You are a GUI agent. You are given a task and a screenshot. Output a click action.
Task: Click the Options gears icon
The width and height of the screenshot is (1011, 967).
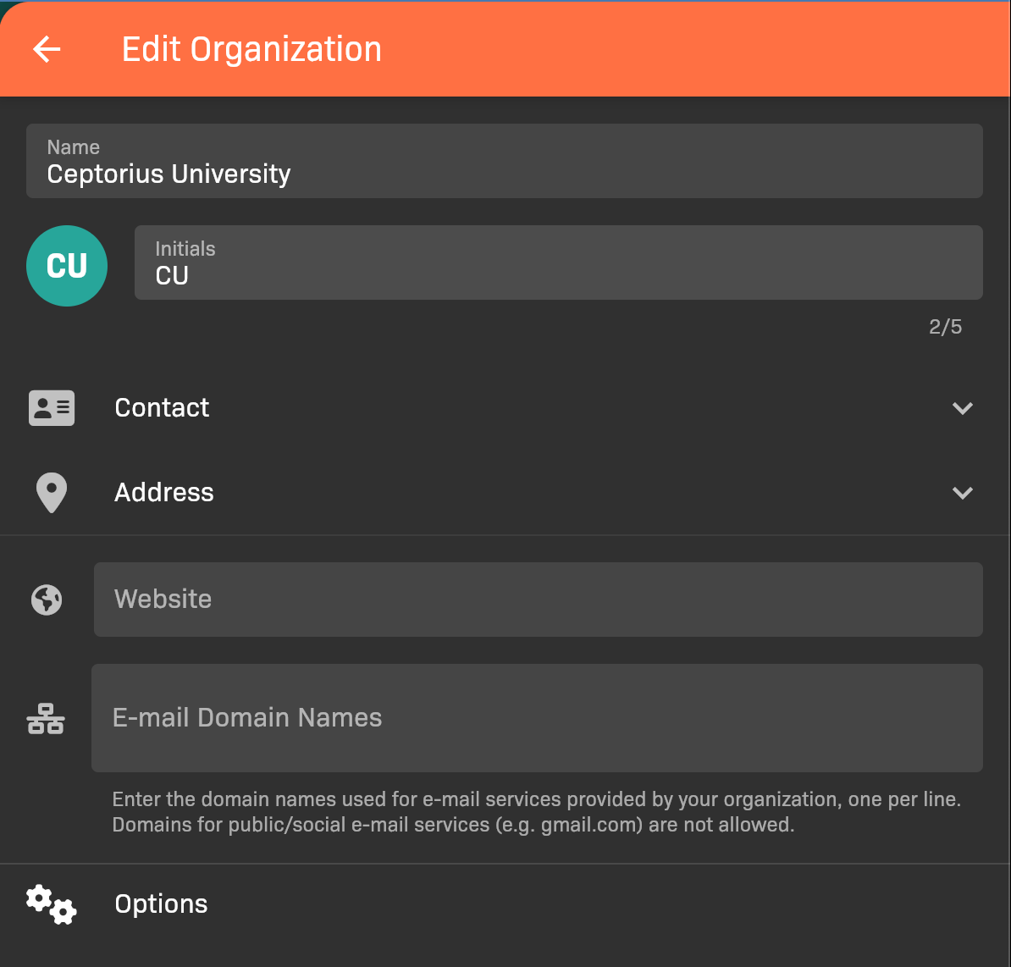[51, 904]
